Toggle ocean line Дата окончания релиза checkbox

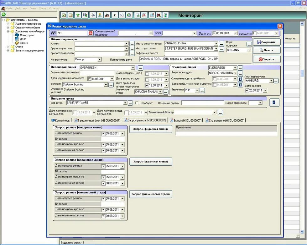click(104, 183)
